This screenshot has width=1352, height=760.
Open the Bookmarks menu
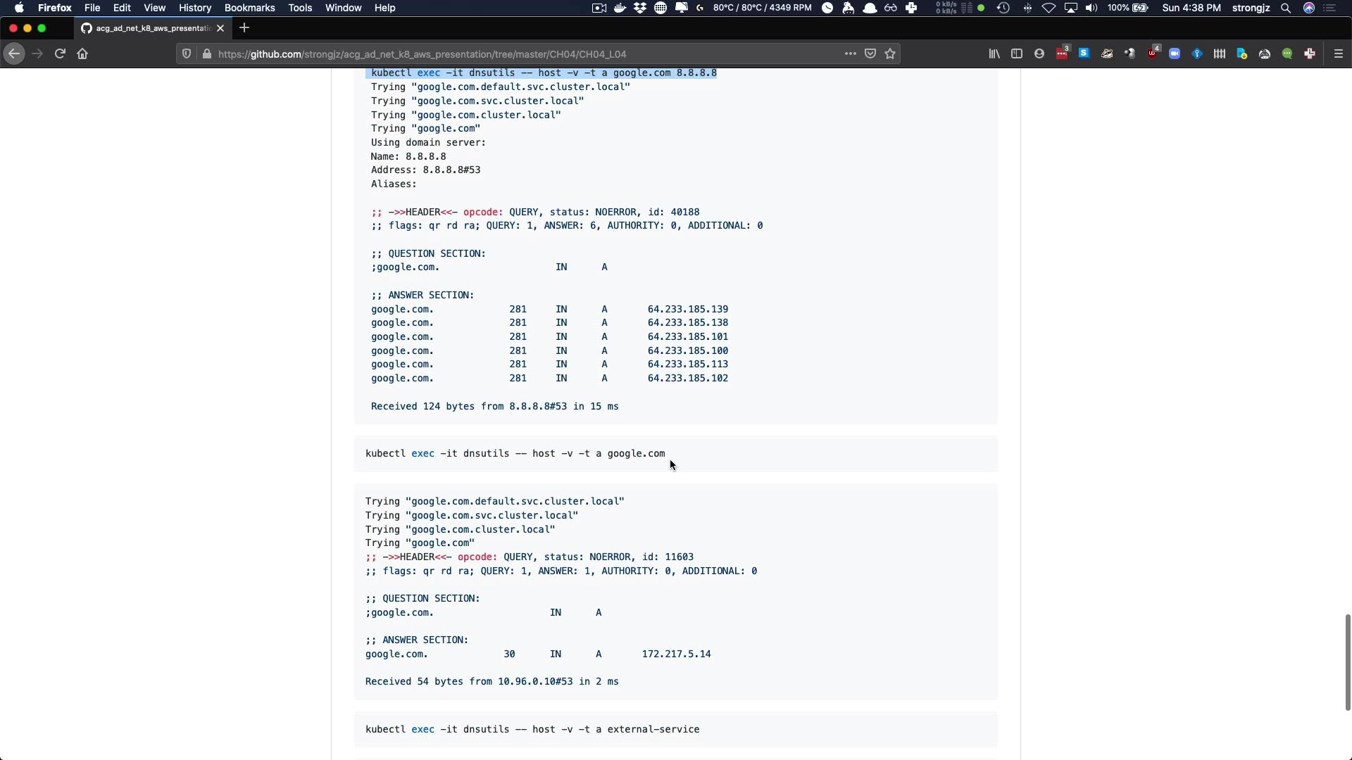tap(249, 8)
